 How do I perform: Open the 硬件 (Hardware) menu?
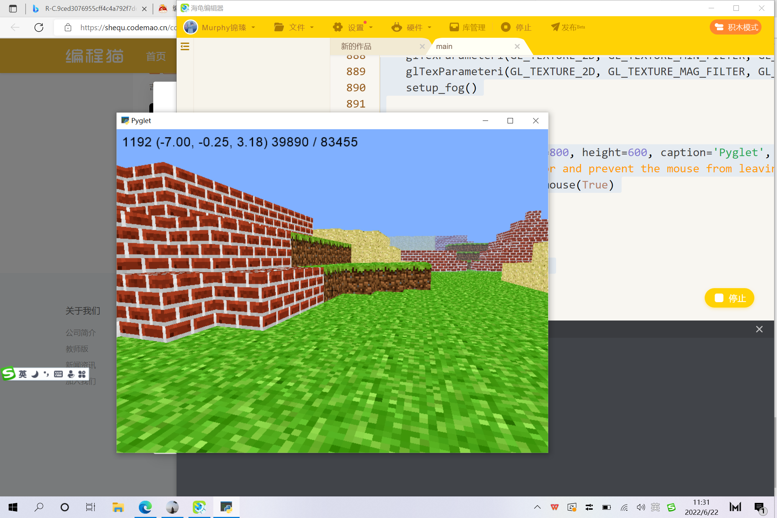(x=411, y=27)
